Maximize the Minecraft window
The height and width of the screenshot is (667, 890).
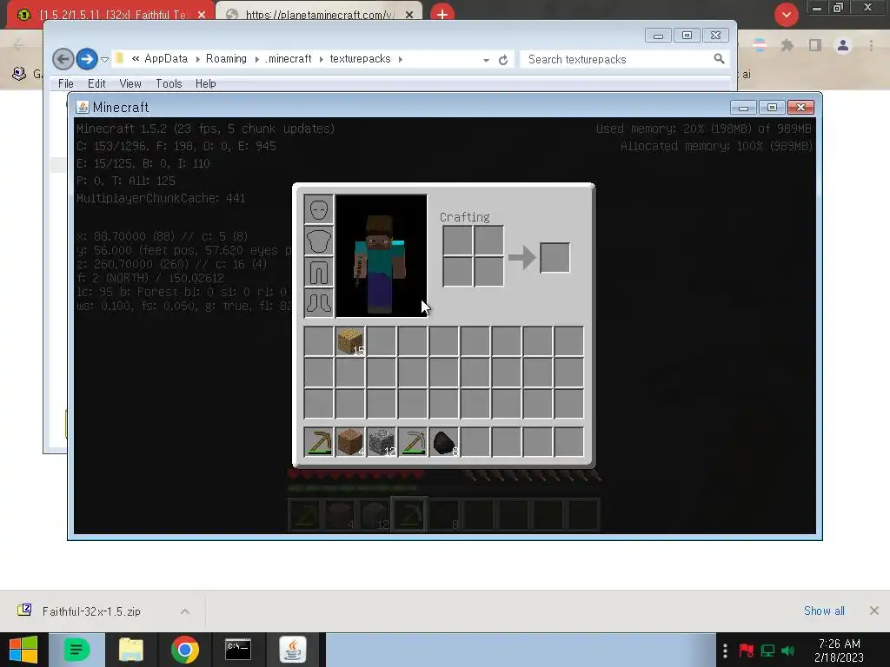point(772,107)
